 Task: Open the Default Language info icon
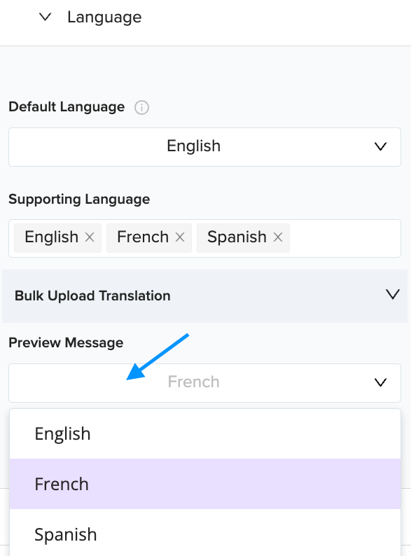pos(141,107)
